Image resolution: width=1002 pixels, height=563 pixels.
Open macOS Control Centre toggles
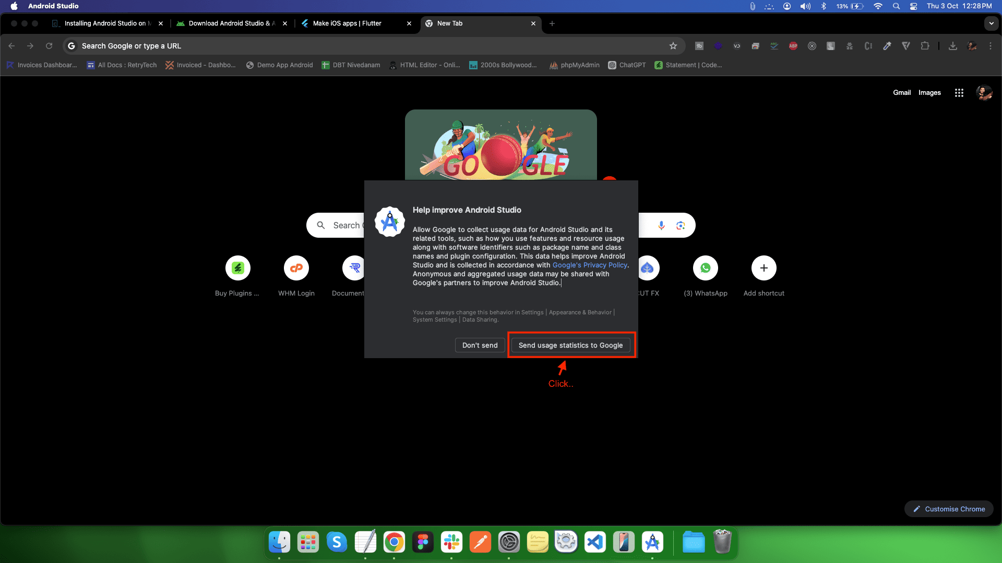(913, 6)
